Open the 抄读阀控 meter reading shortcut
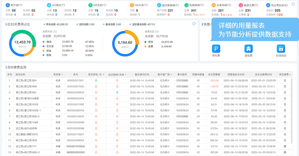This screenshot has width=299, height=156. click(281, 49)
